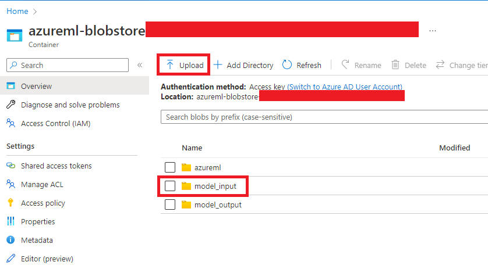Sort by the Name column header
The image size is (488, 269).
[192, 148]
